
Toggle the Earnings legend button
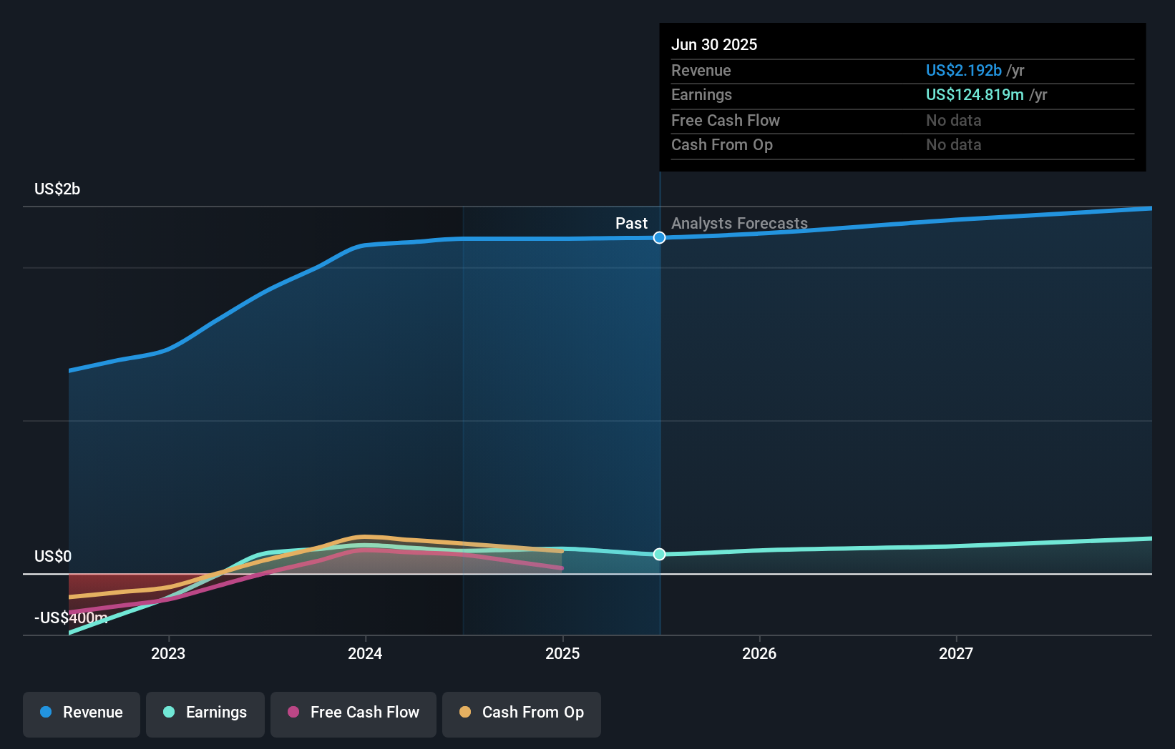coord(205,714)
